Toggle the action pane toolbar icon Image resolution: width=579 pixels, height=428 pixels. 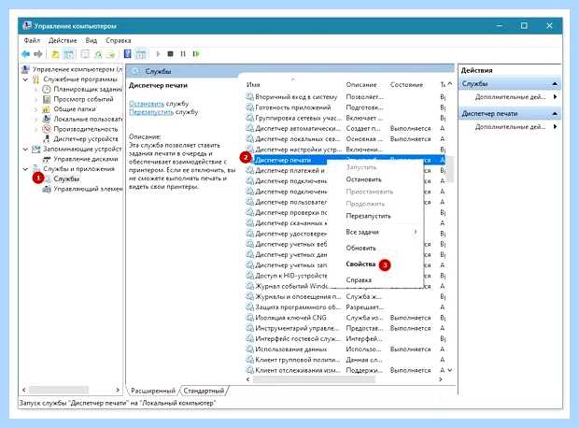point(141,54)
